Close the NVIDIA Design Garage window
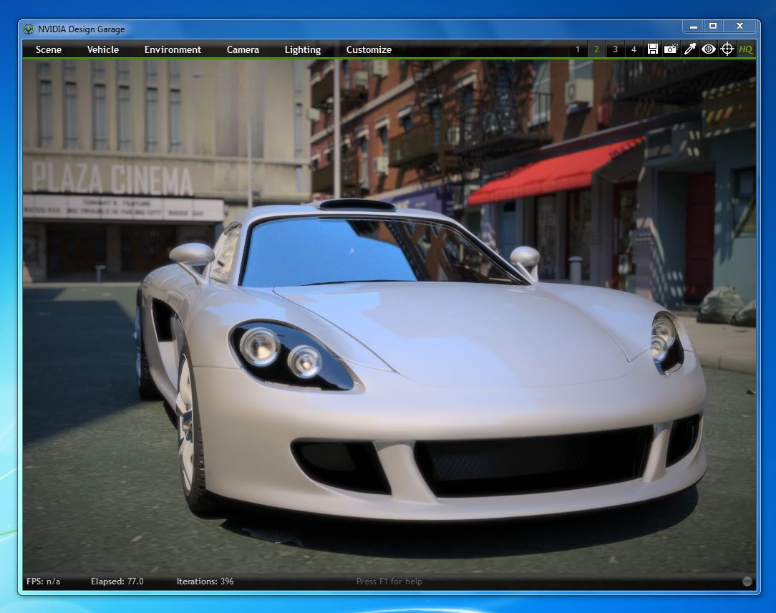This screenshot has height=613, width=776. (740, 26)
